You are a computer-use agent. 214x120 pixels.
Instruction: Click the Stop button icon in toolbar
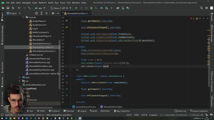tap(111, 8)
